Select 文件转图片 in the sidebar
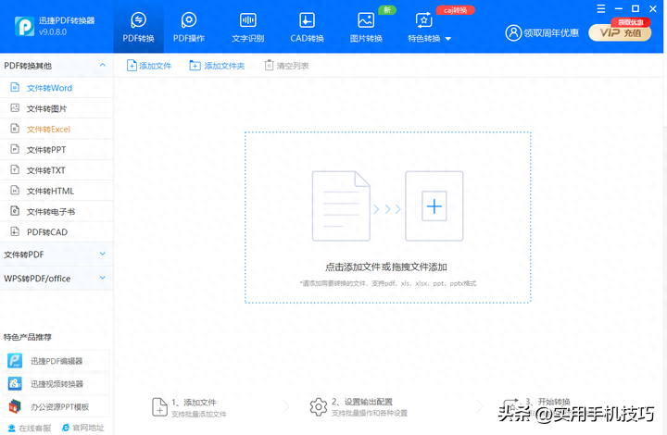Screen dimensions: 667x435 pos(57,108)
